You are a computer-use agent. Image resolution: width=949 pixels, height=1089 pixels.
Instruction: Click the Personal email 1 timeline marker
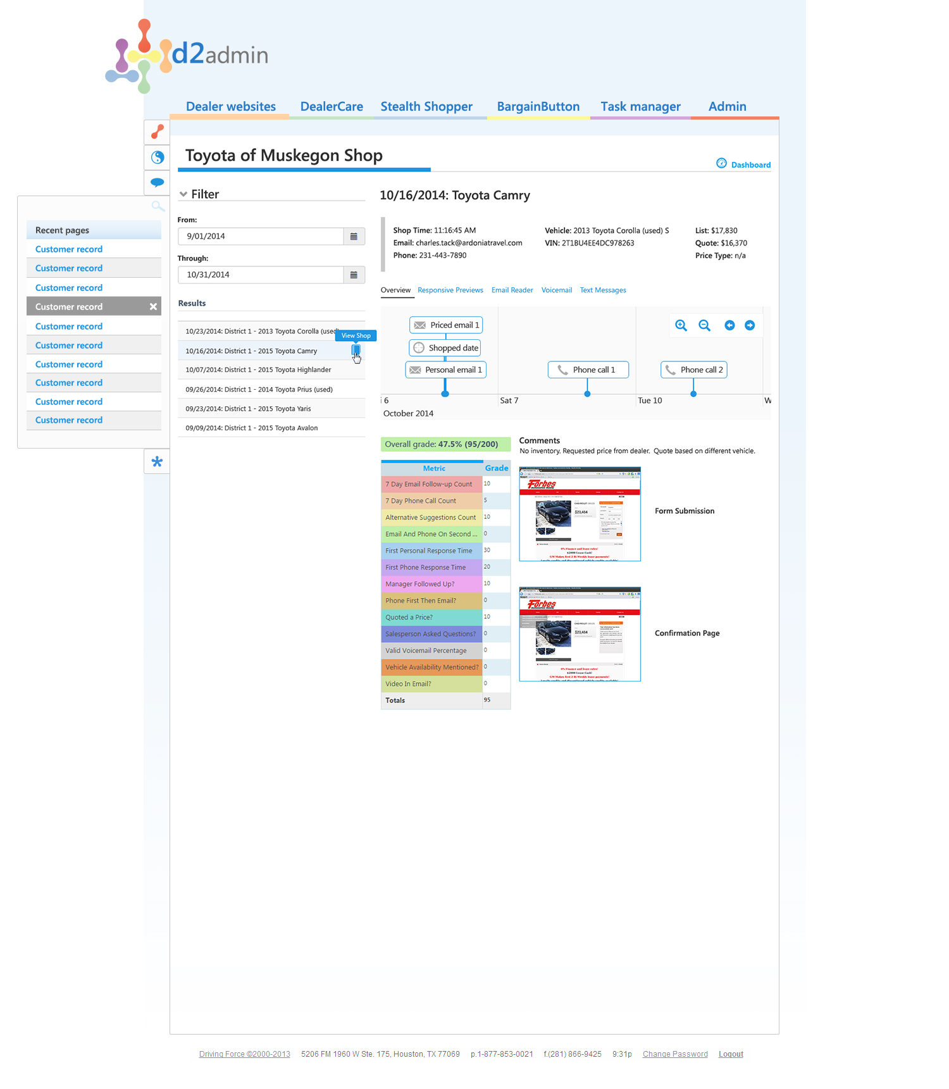445,370
